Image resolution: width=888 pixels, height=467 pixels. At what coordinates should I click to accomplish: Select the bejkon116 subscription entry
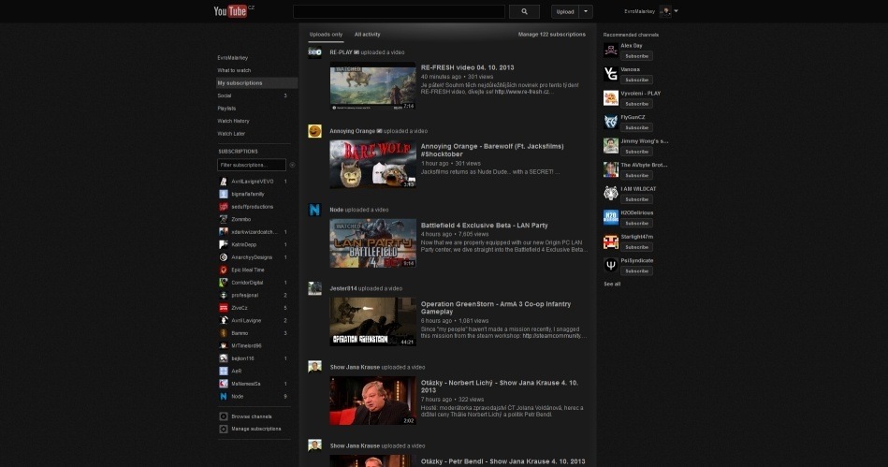254,358
